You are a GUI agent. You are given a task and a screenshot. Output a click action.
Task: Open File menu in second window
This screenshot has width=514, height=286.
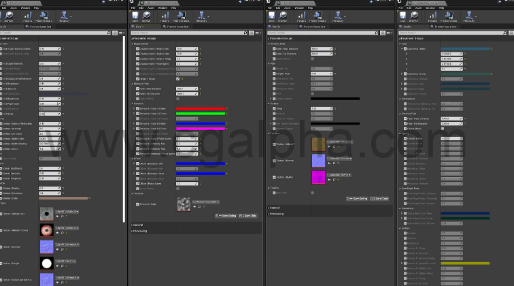coord(133,7)
